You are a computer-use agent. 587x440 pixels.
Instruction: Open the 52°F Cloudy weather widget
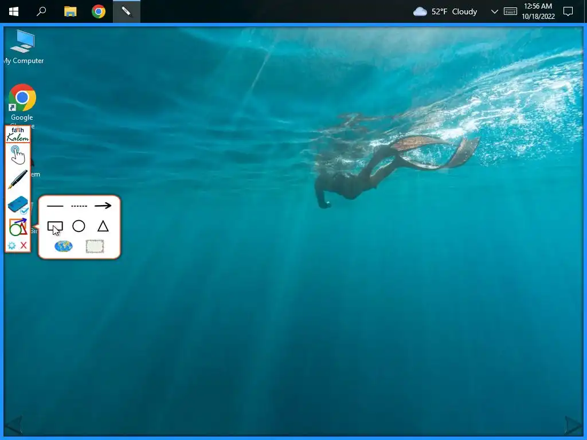coord(445,11)
